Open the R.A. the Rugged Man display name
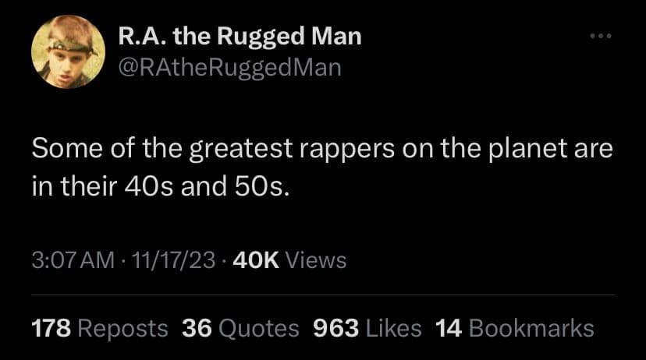 point(240,36)
